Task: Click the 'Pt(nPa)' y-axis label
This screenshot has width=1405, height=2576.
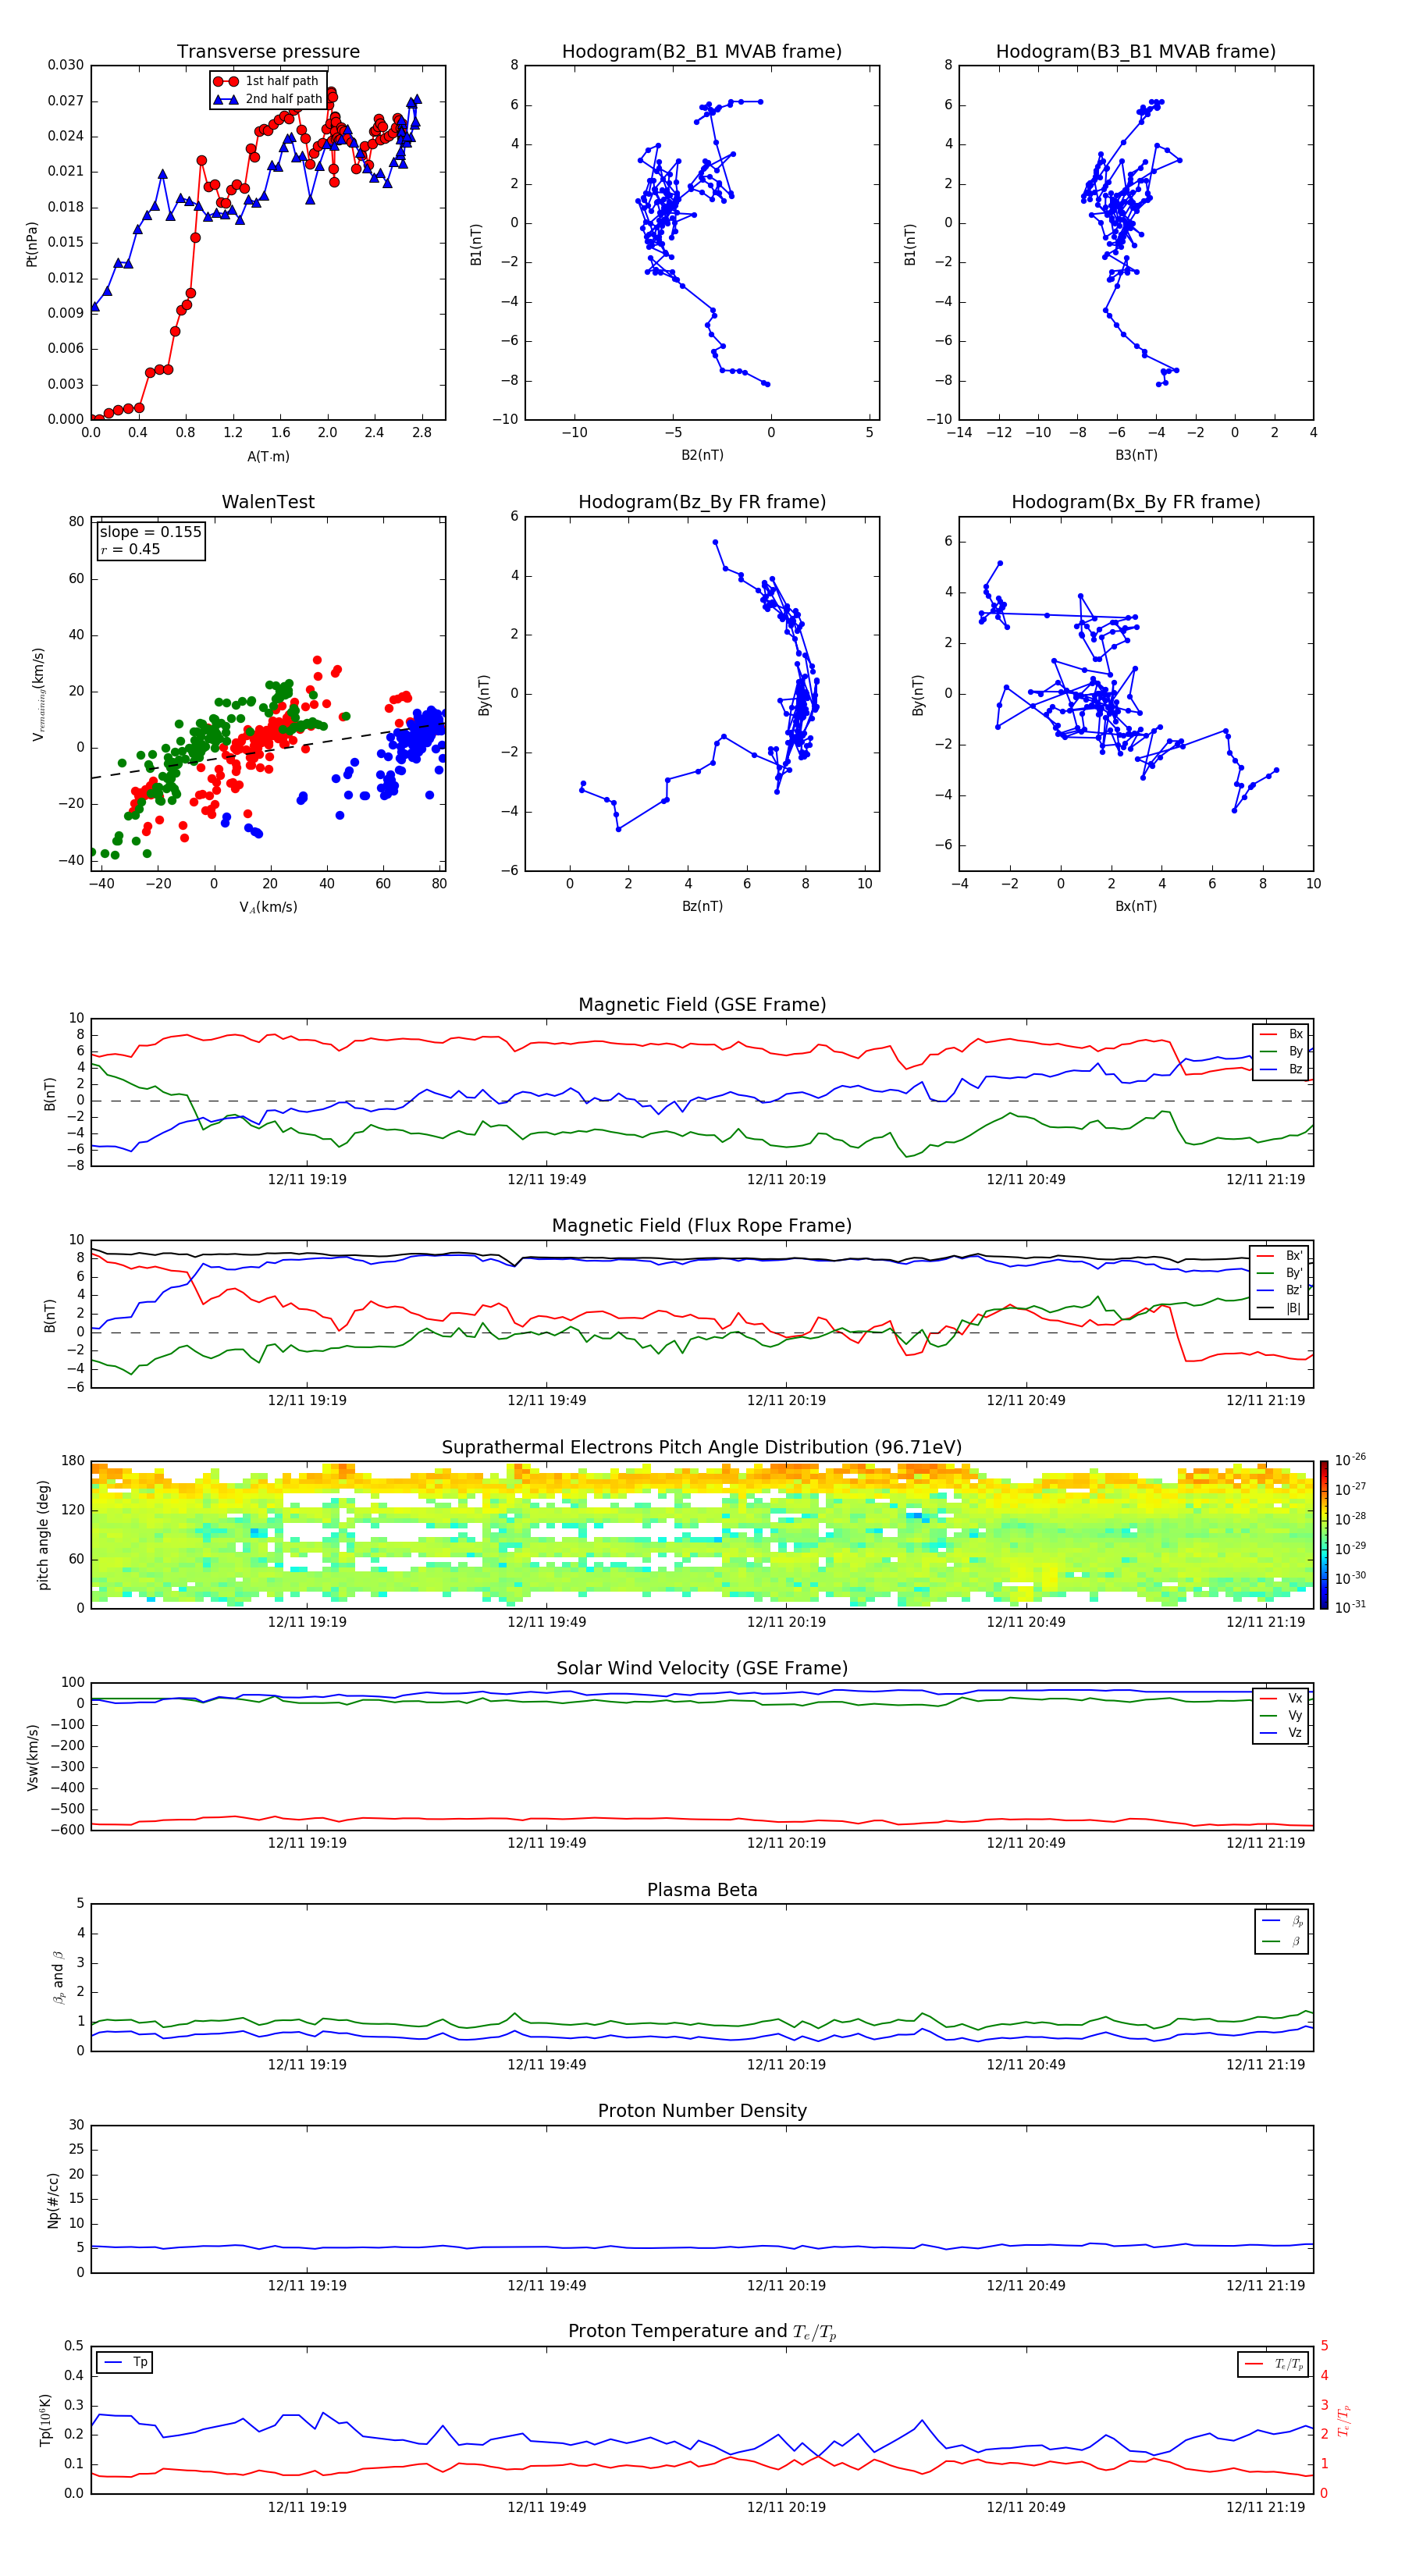Action: pos(32,244)
